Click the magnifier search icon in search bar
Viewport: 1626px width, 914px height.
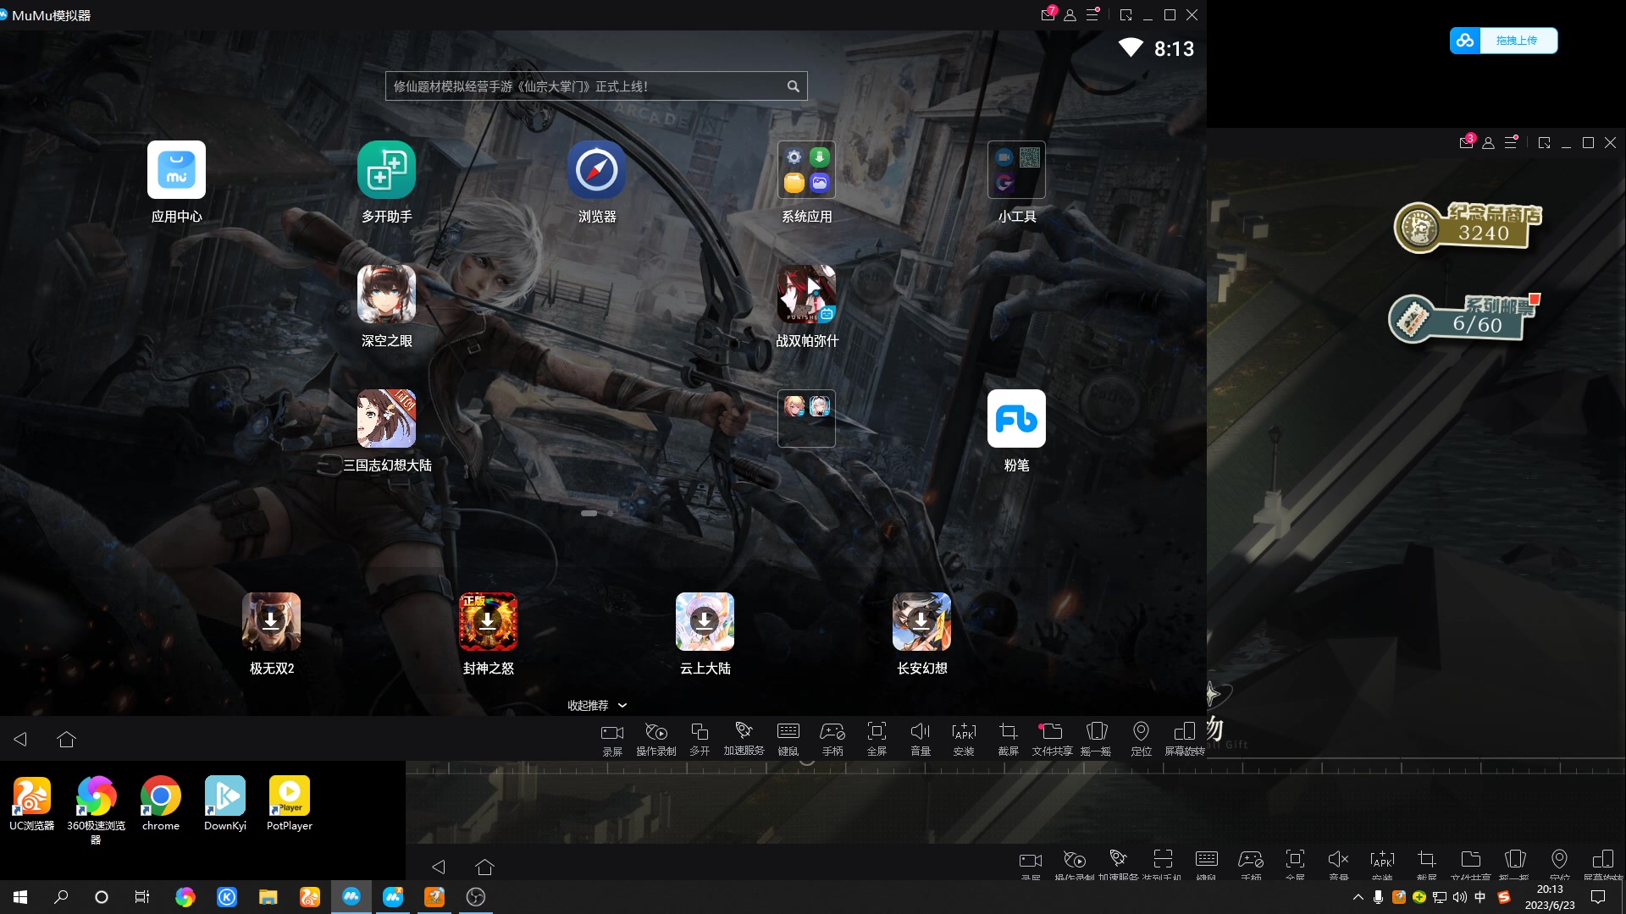coord(793,85)
